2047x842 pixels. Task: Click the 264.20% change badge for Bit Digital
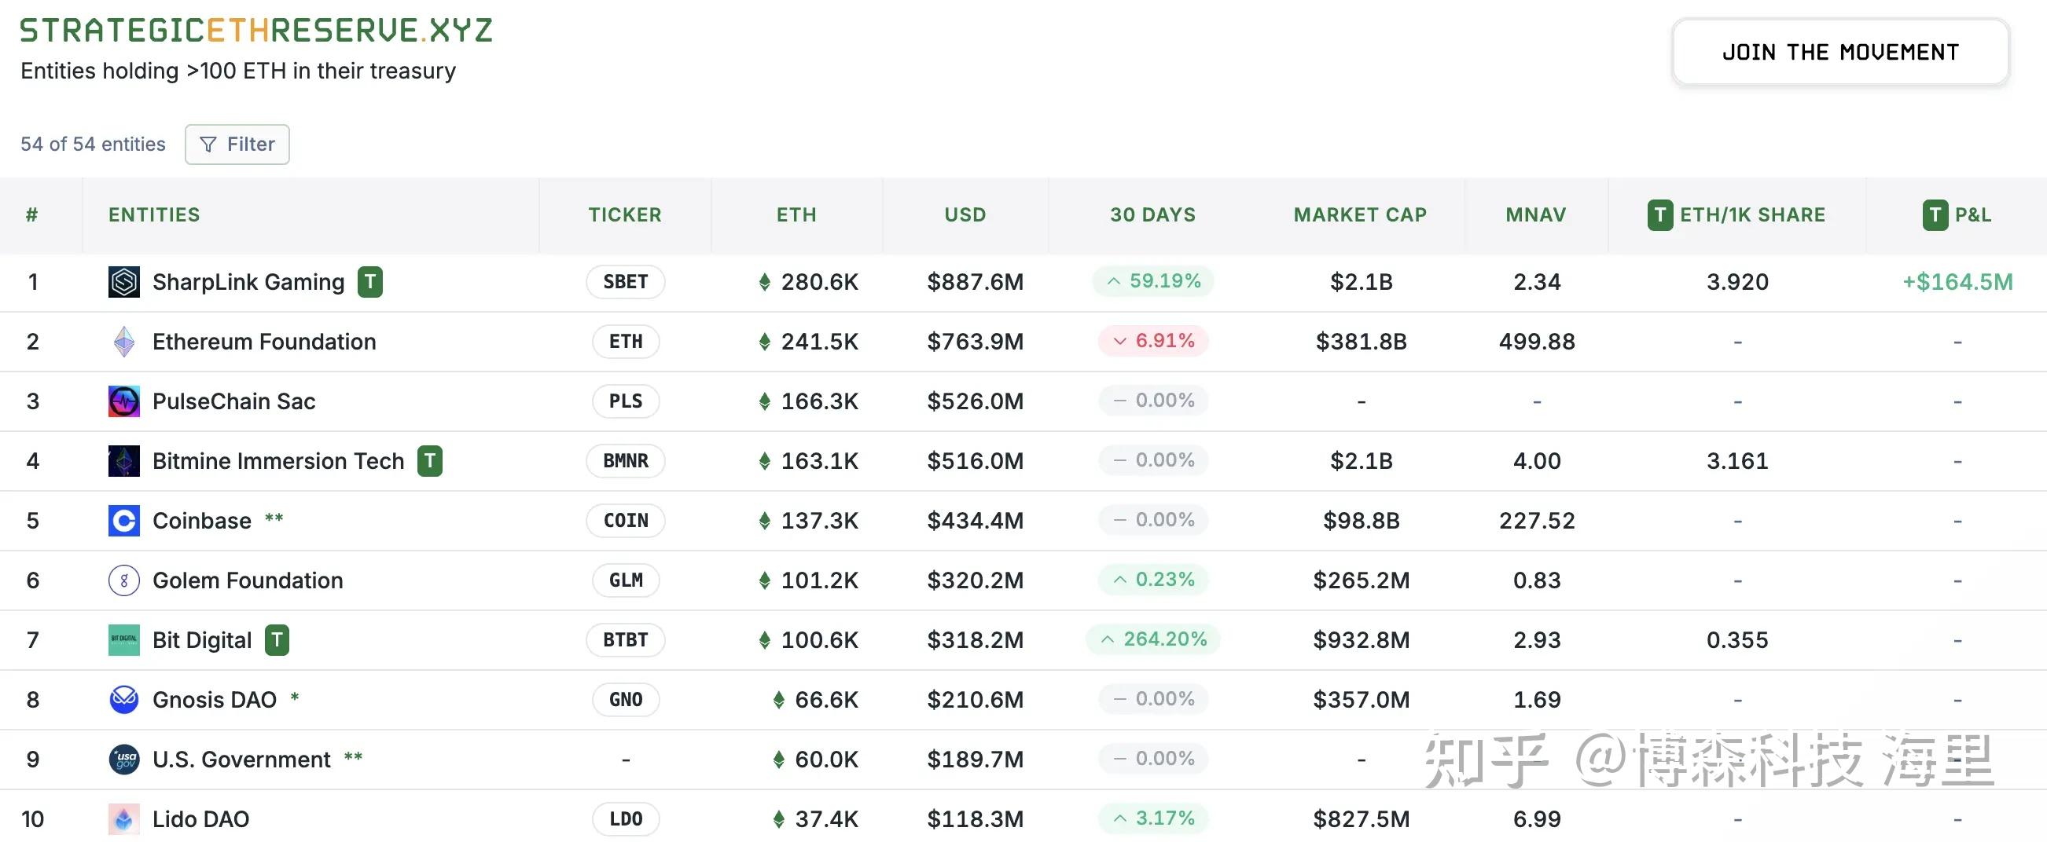[x=1153, y=639]
